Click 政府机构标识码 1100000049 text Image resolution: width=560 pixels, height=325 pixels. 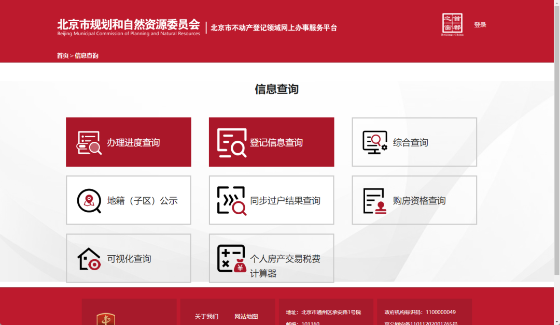tap(420, 312)
